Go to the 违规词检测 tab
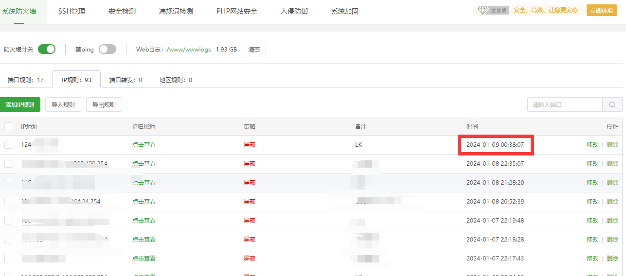 (x=176, y=11)
